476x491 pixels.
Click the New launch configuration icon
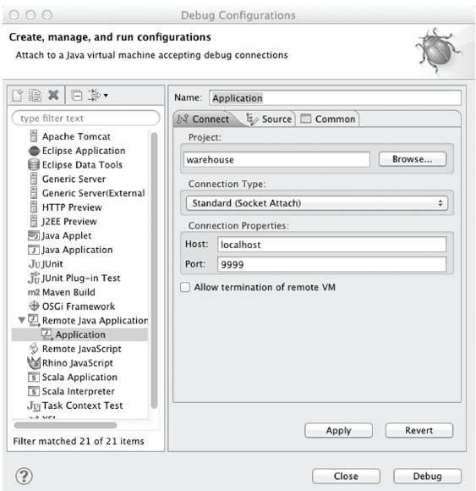18,95
